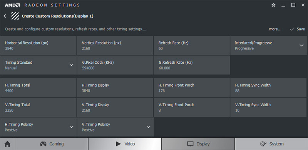
Task: Switch to the Gaming tab
Action: point(52,144)
